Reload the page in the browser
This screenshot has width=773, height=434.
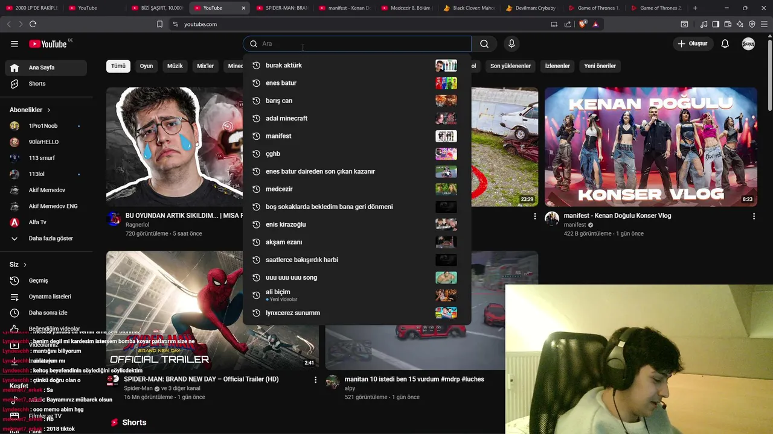pos(33,24)
